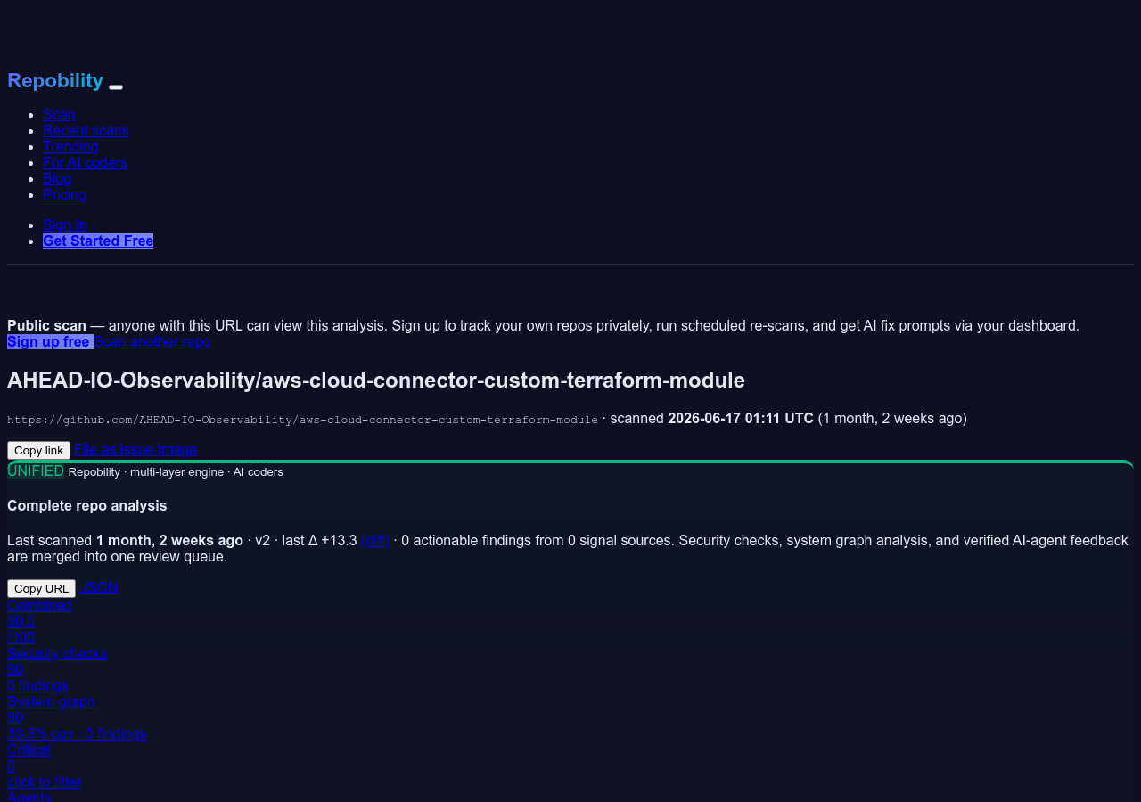Screen dimensions: 1141x802
Task: Toggle the navigation menu button beside Repobility
Action: [116, 86]
